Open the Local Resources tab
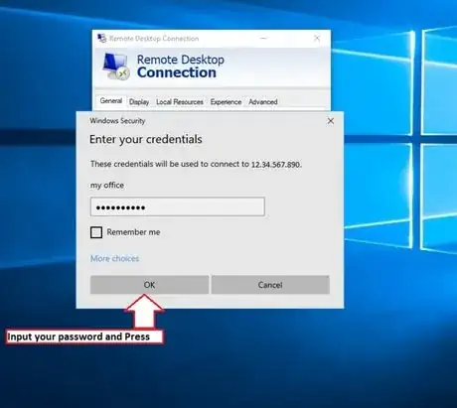Viewport: 457px width, 408px height. [x=180, y=102]
